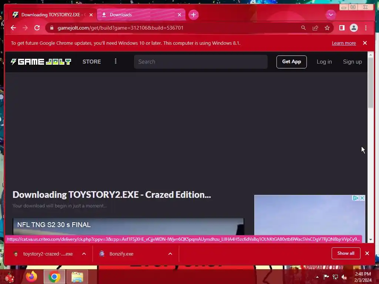Click Log in
The width and height of the screenshot is (379, 284).
324,62
